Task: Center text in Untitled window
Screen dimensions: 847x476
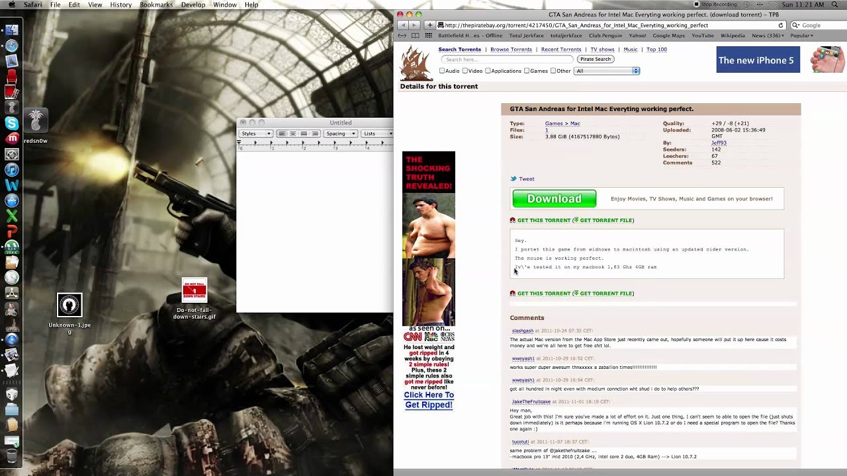Action: 292,134
